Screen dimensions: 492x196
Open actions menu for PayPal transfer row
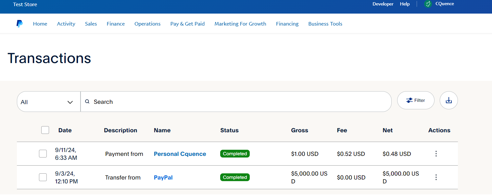(436, 177)
